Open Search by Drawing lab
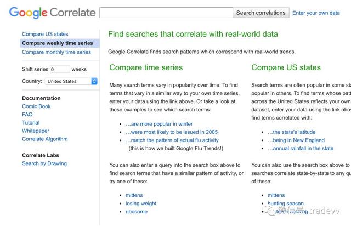 click(44, 163)
